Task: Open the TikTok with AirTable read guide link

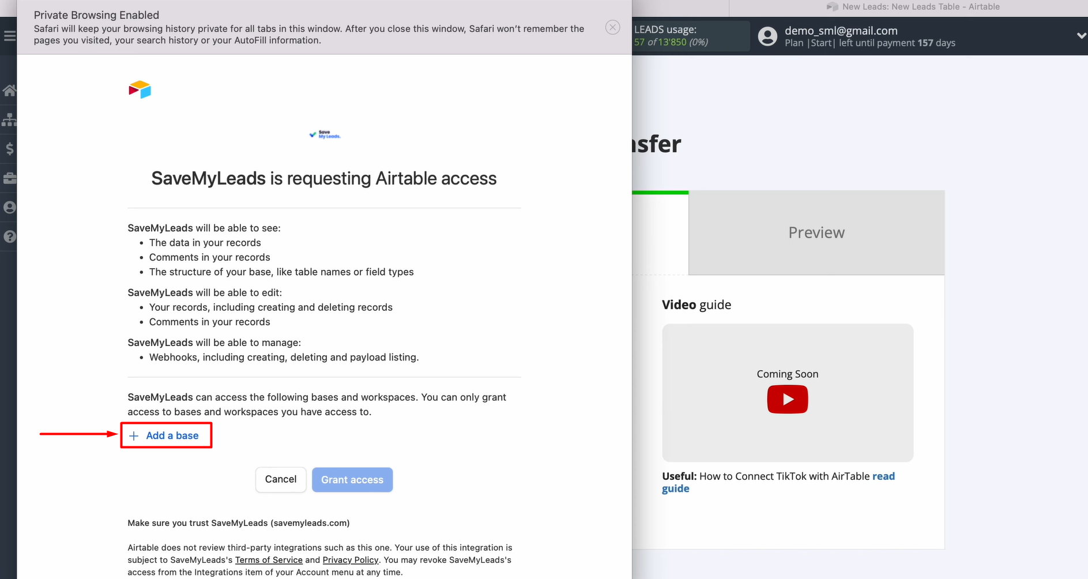Action: [x=883, y=476]
